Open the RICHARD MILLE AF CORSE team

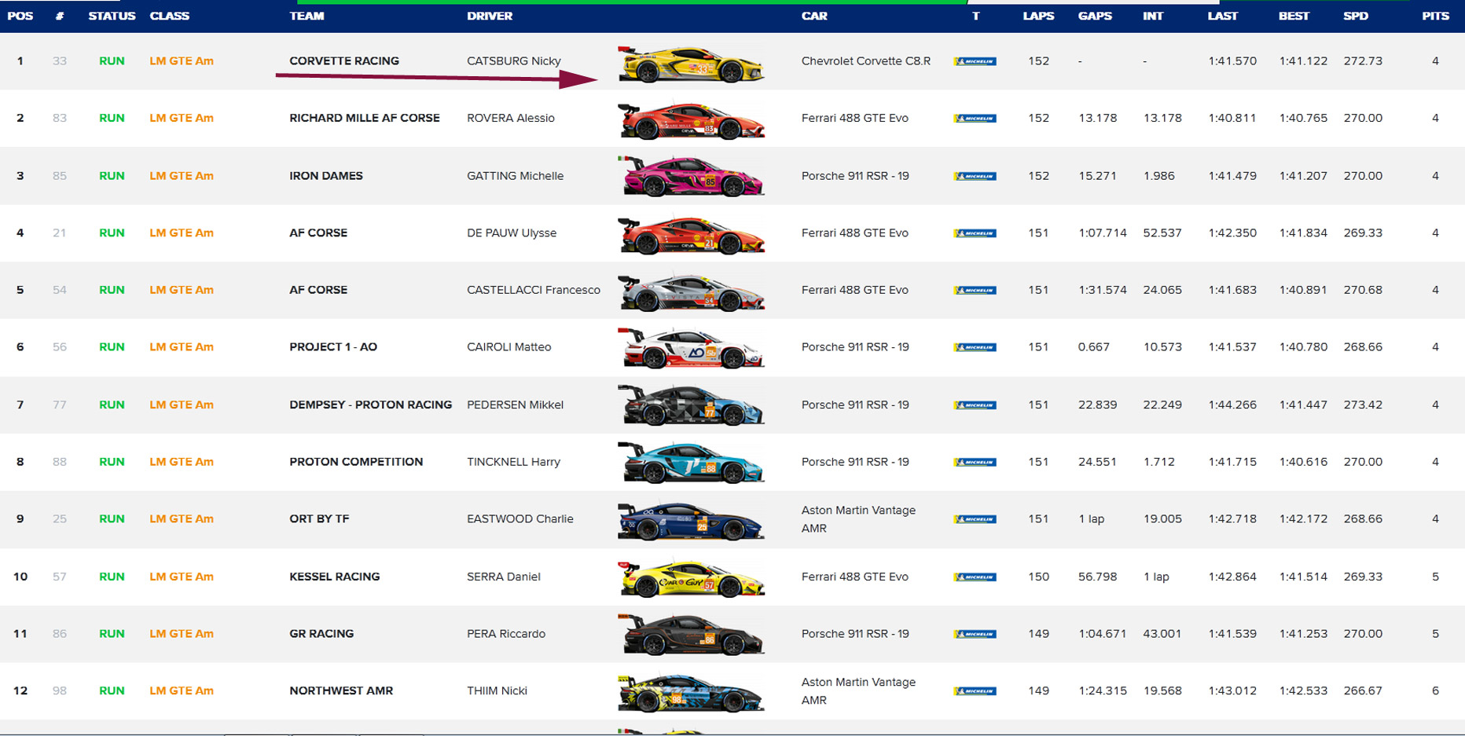pyautogui.click(x=364, y=118)
